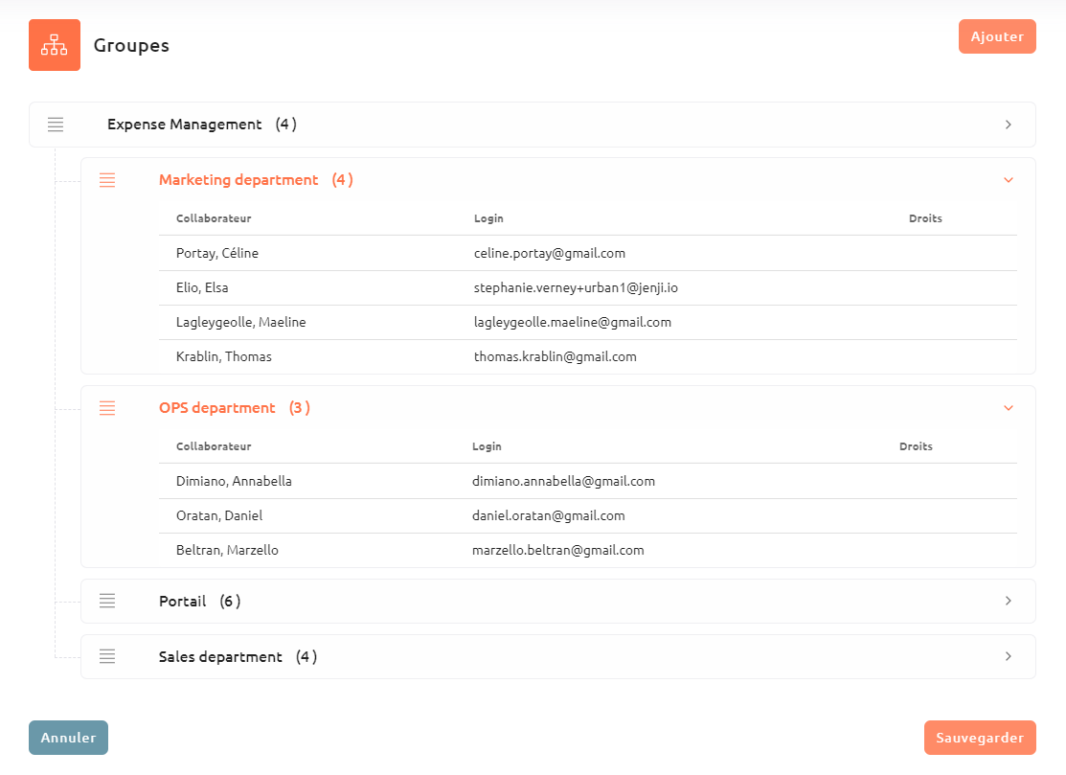This screenshot has width=1066, height=775.
Task: Click the OPS department drag handle icon
Action: tap(106, 408)
